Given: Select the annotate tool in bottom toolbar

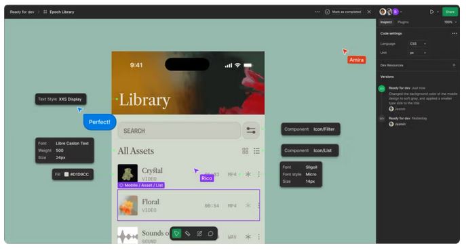Looking at the screenshot, I should [x=199, y=234].
